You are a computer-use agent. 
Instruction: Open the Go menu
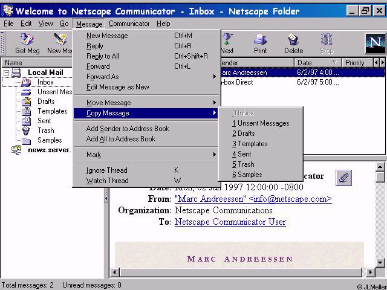tap(64, 24)
